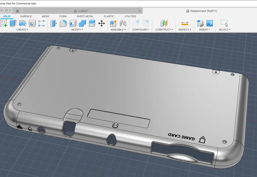This screenshot has width=257, height=177.
Task: Click the Insert Canvas image icon
Action: [210, 24]
